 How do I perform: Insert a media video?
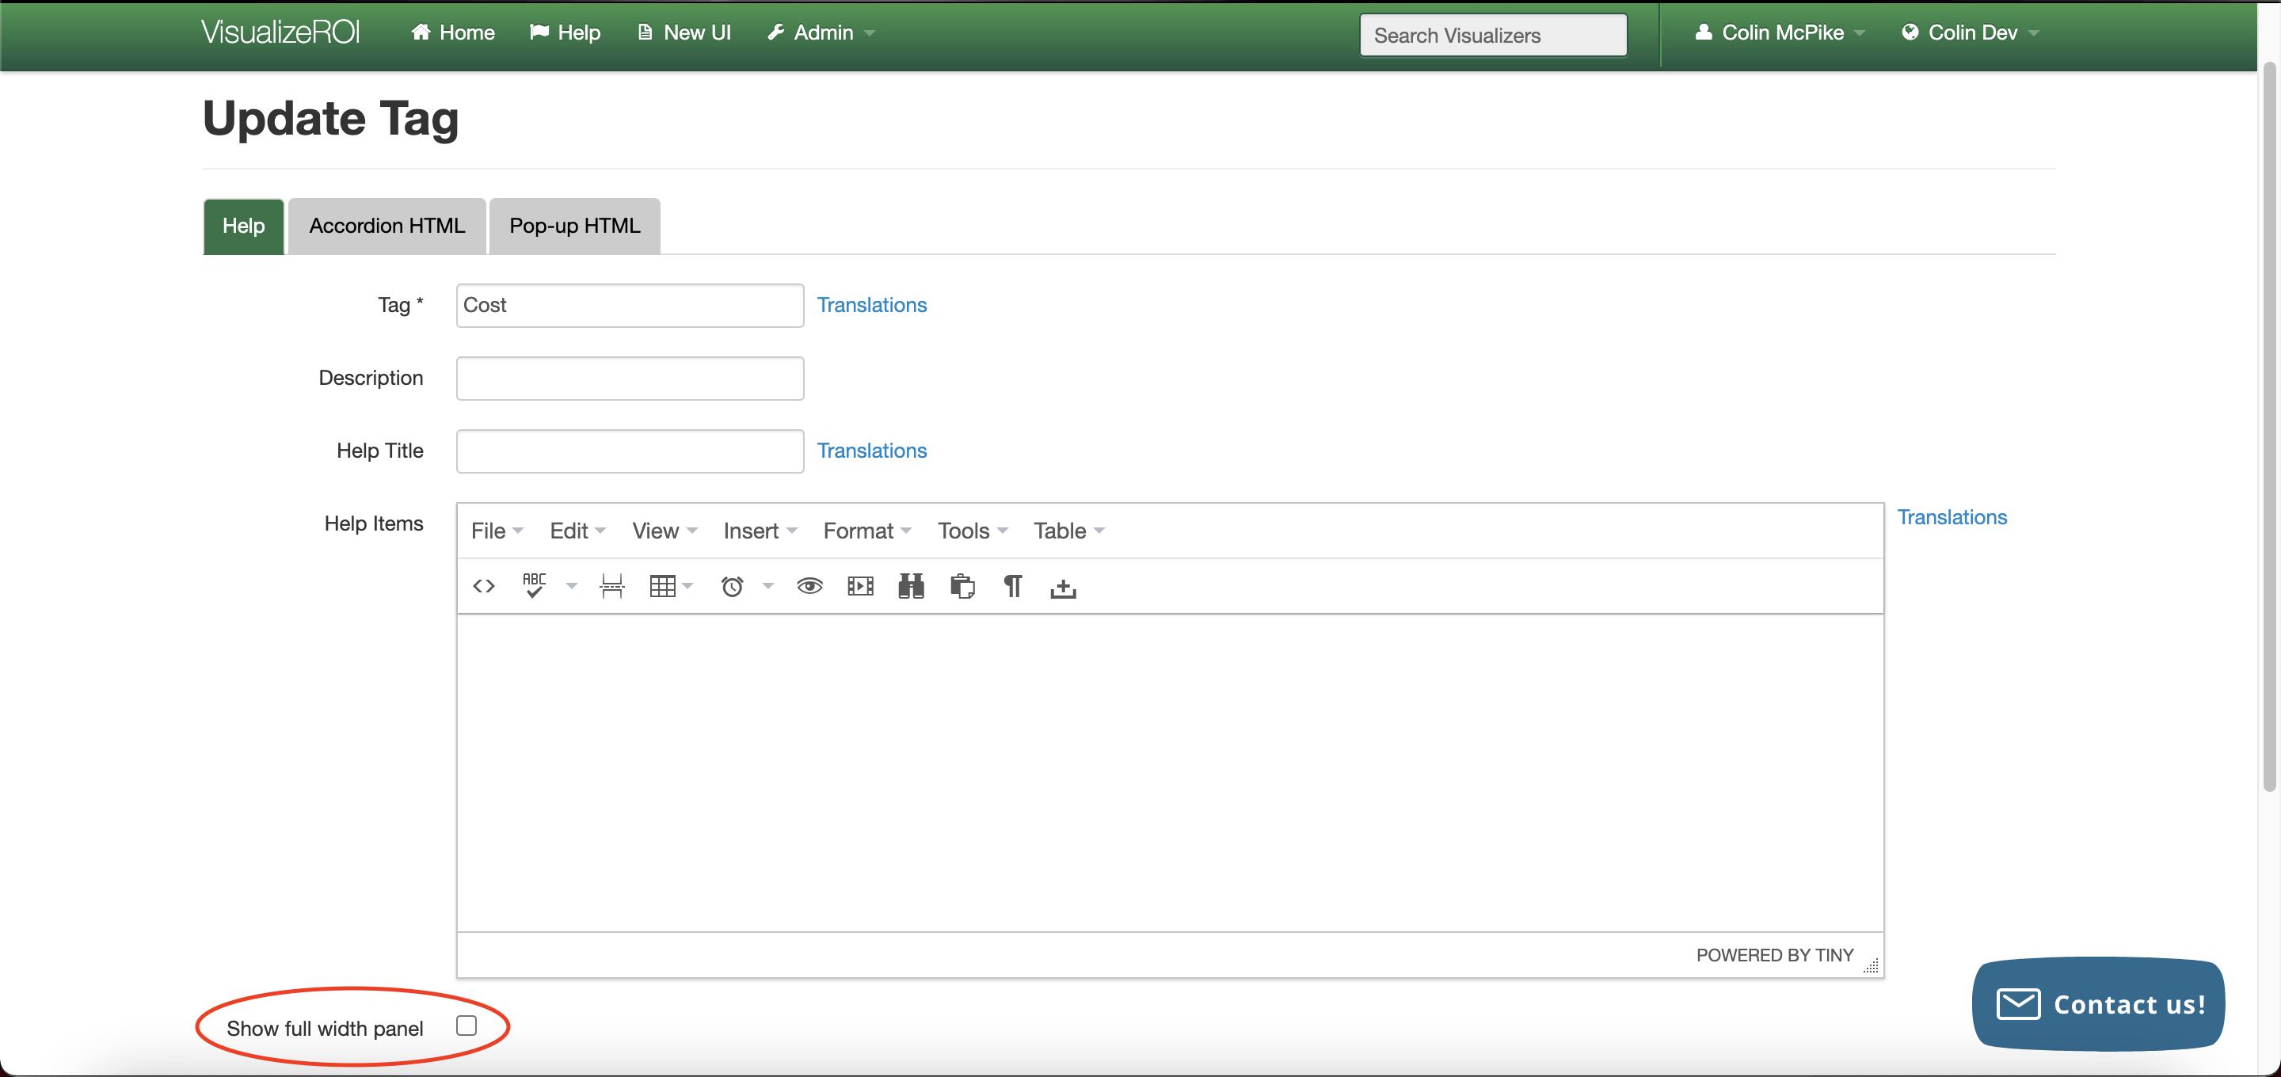point(859,585)
